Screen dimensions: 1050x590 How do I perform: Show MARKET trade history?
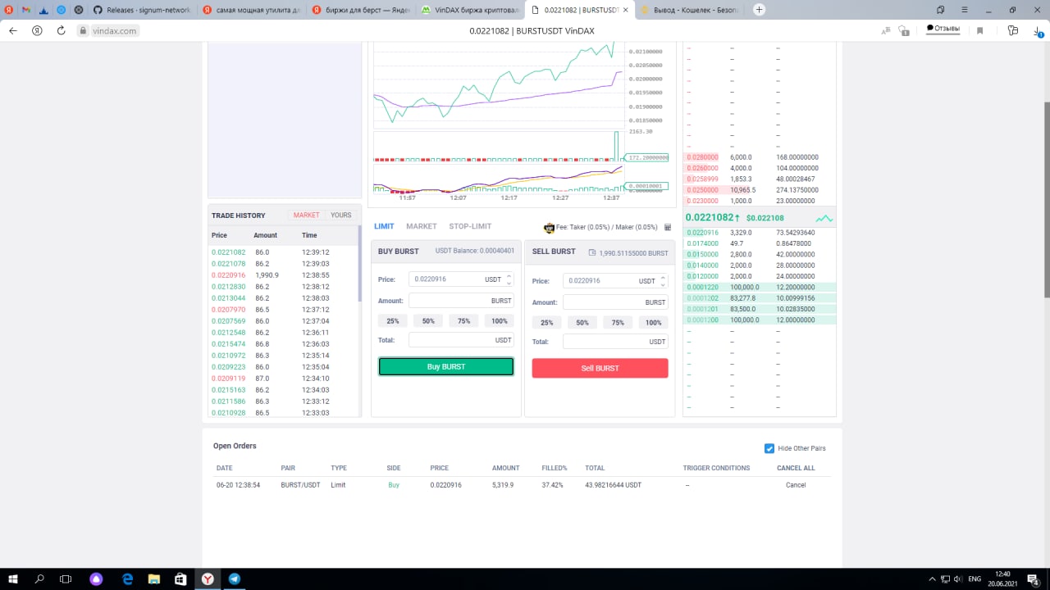306,215
